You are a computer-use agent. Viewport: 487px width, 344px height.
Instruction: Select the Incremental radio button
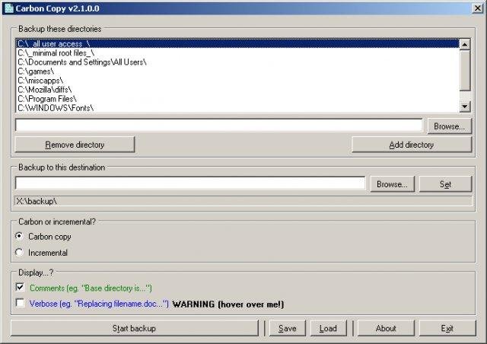click(x=19, y=252)
